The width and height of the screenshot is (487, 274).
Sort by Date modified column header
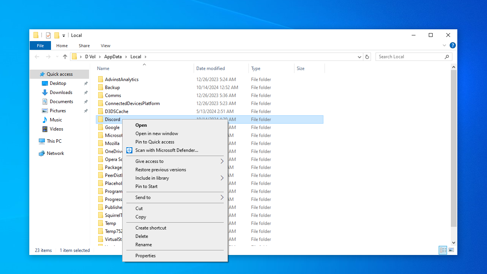210,68
